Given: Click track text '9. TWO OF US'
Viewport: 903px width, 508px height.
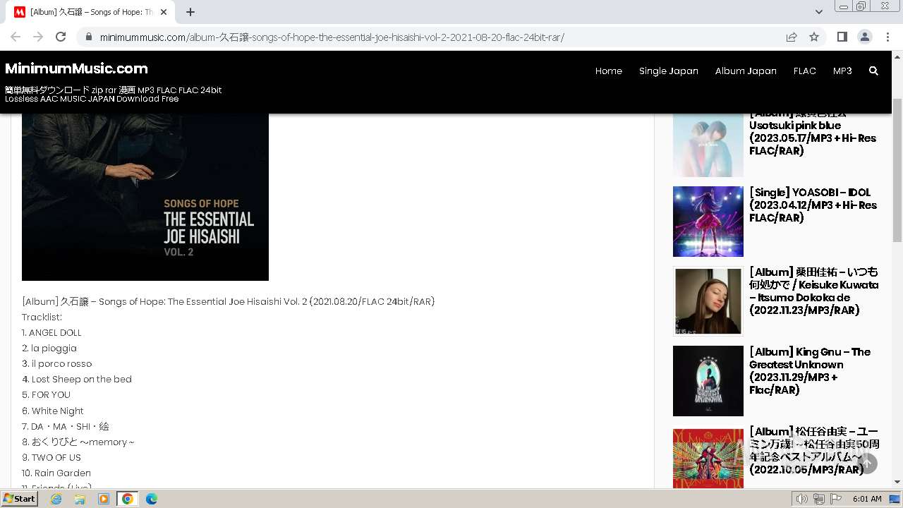Looking at the screenshot, I should 51,457.
